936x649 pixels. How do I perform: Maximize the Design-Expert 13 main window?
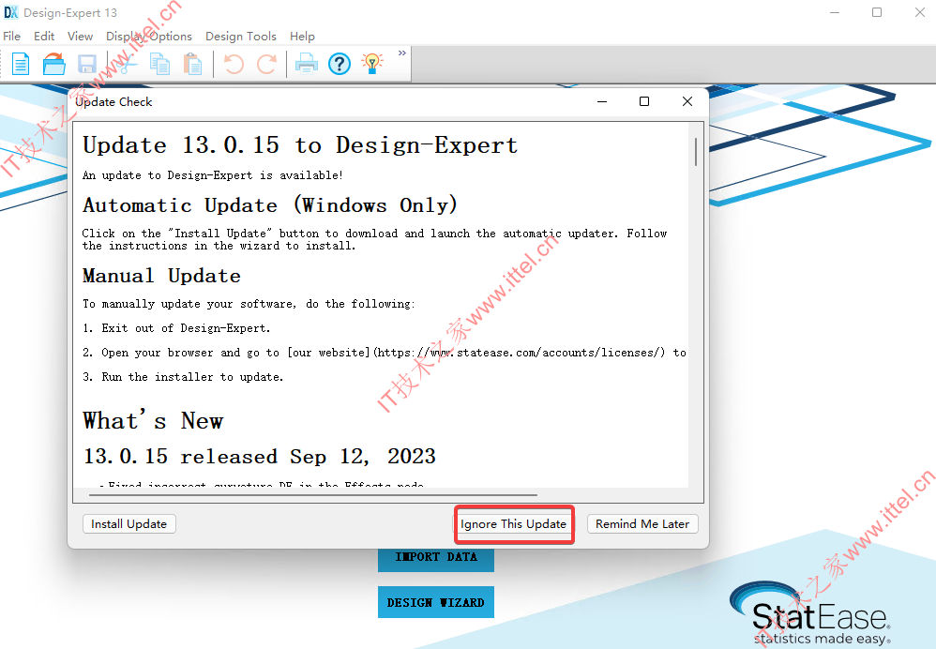[877, 12]
